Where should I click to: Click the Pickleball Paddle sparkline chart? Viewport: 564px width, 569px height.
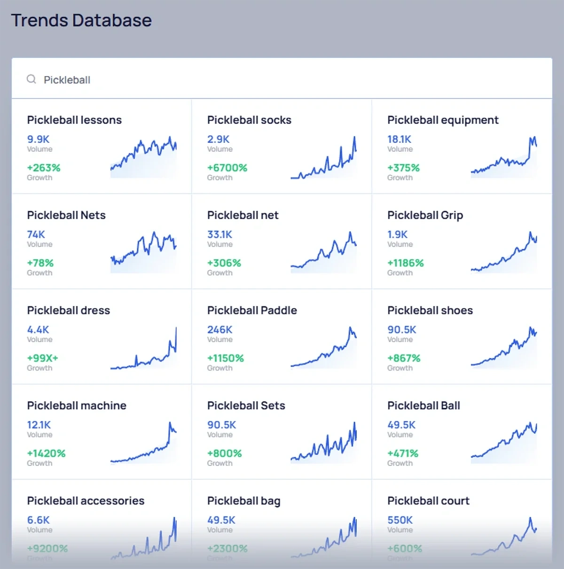(x=323, y=348)
